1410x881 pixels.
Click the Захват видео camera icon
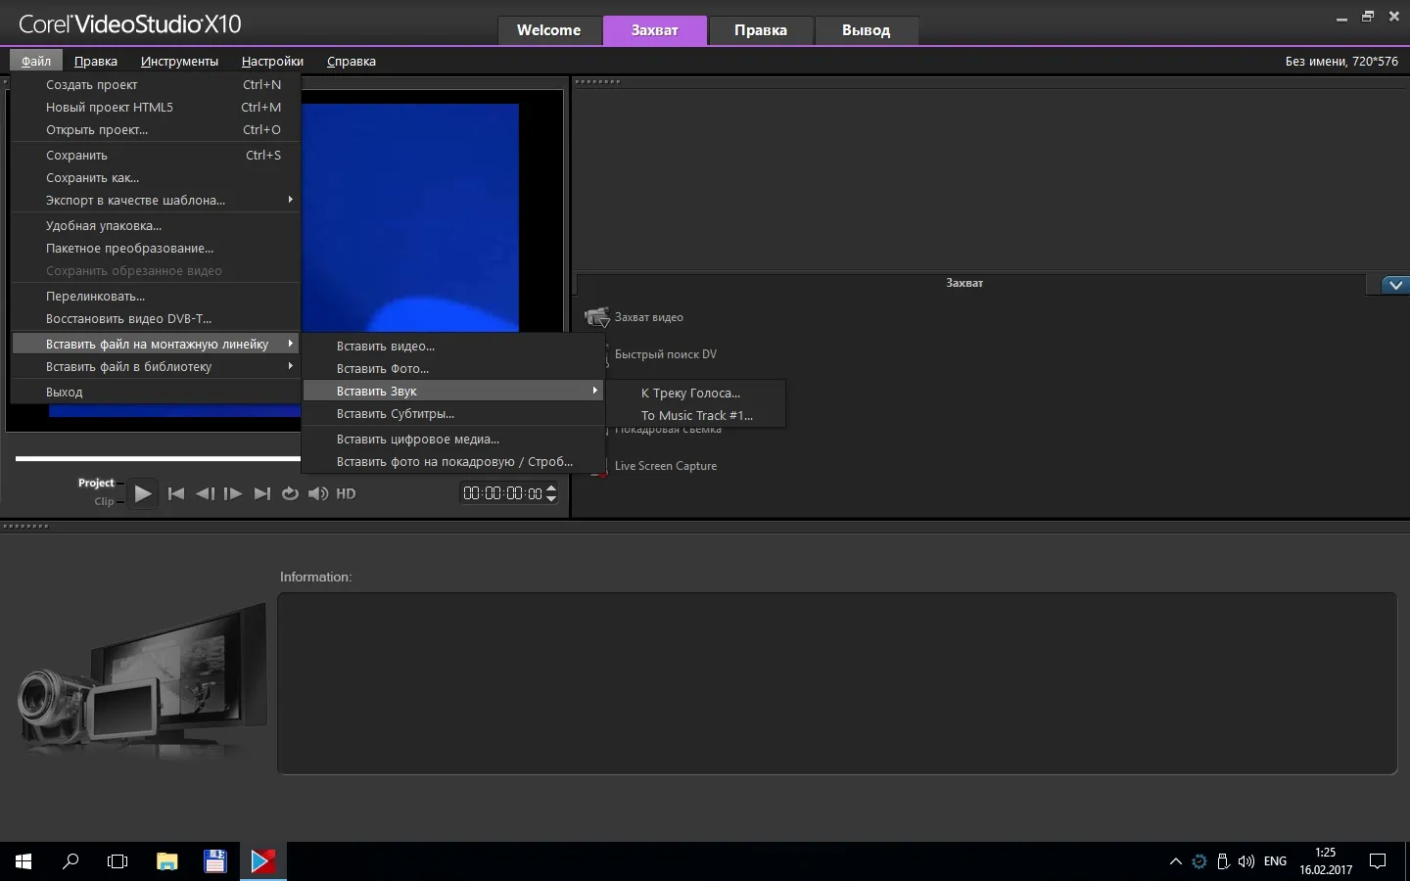point(596,317)
